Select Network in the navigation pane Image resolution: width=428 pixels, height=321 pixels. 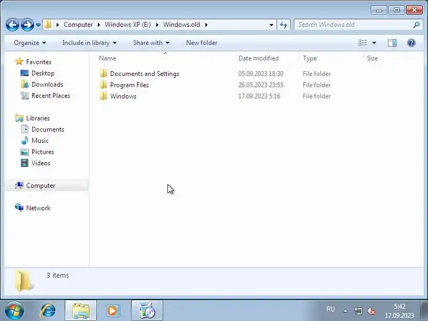click(38, 208)
